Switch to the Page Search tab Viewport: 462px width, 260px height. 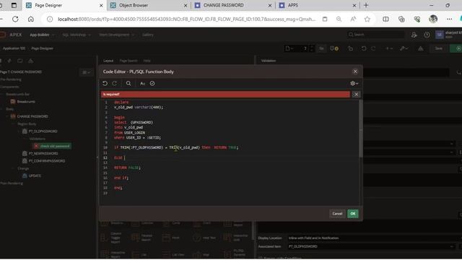[128, 61]
